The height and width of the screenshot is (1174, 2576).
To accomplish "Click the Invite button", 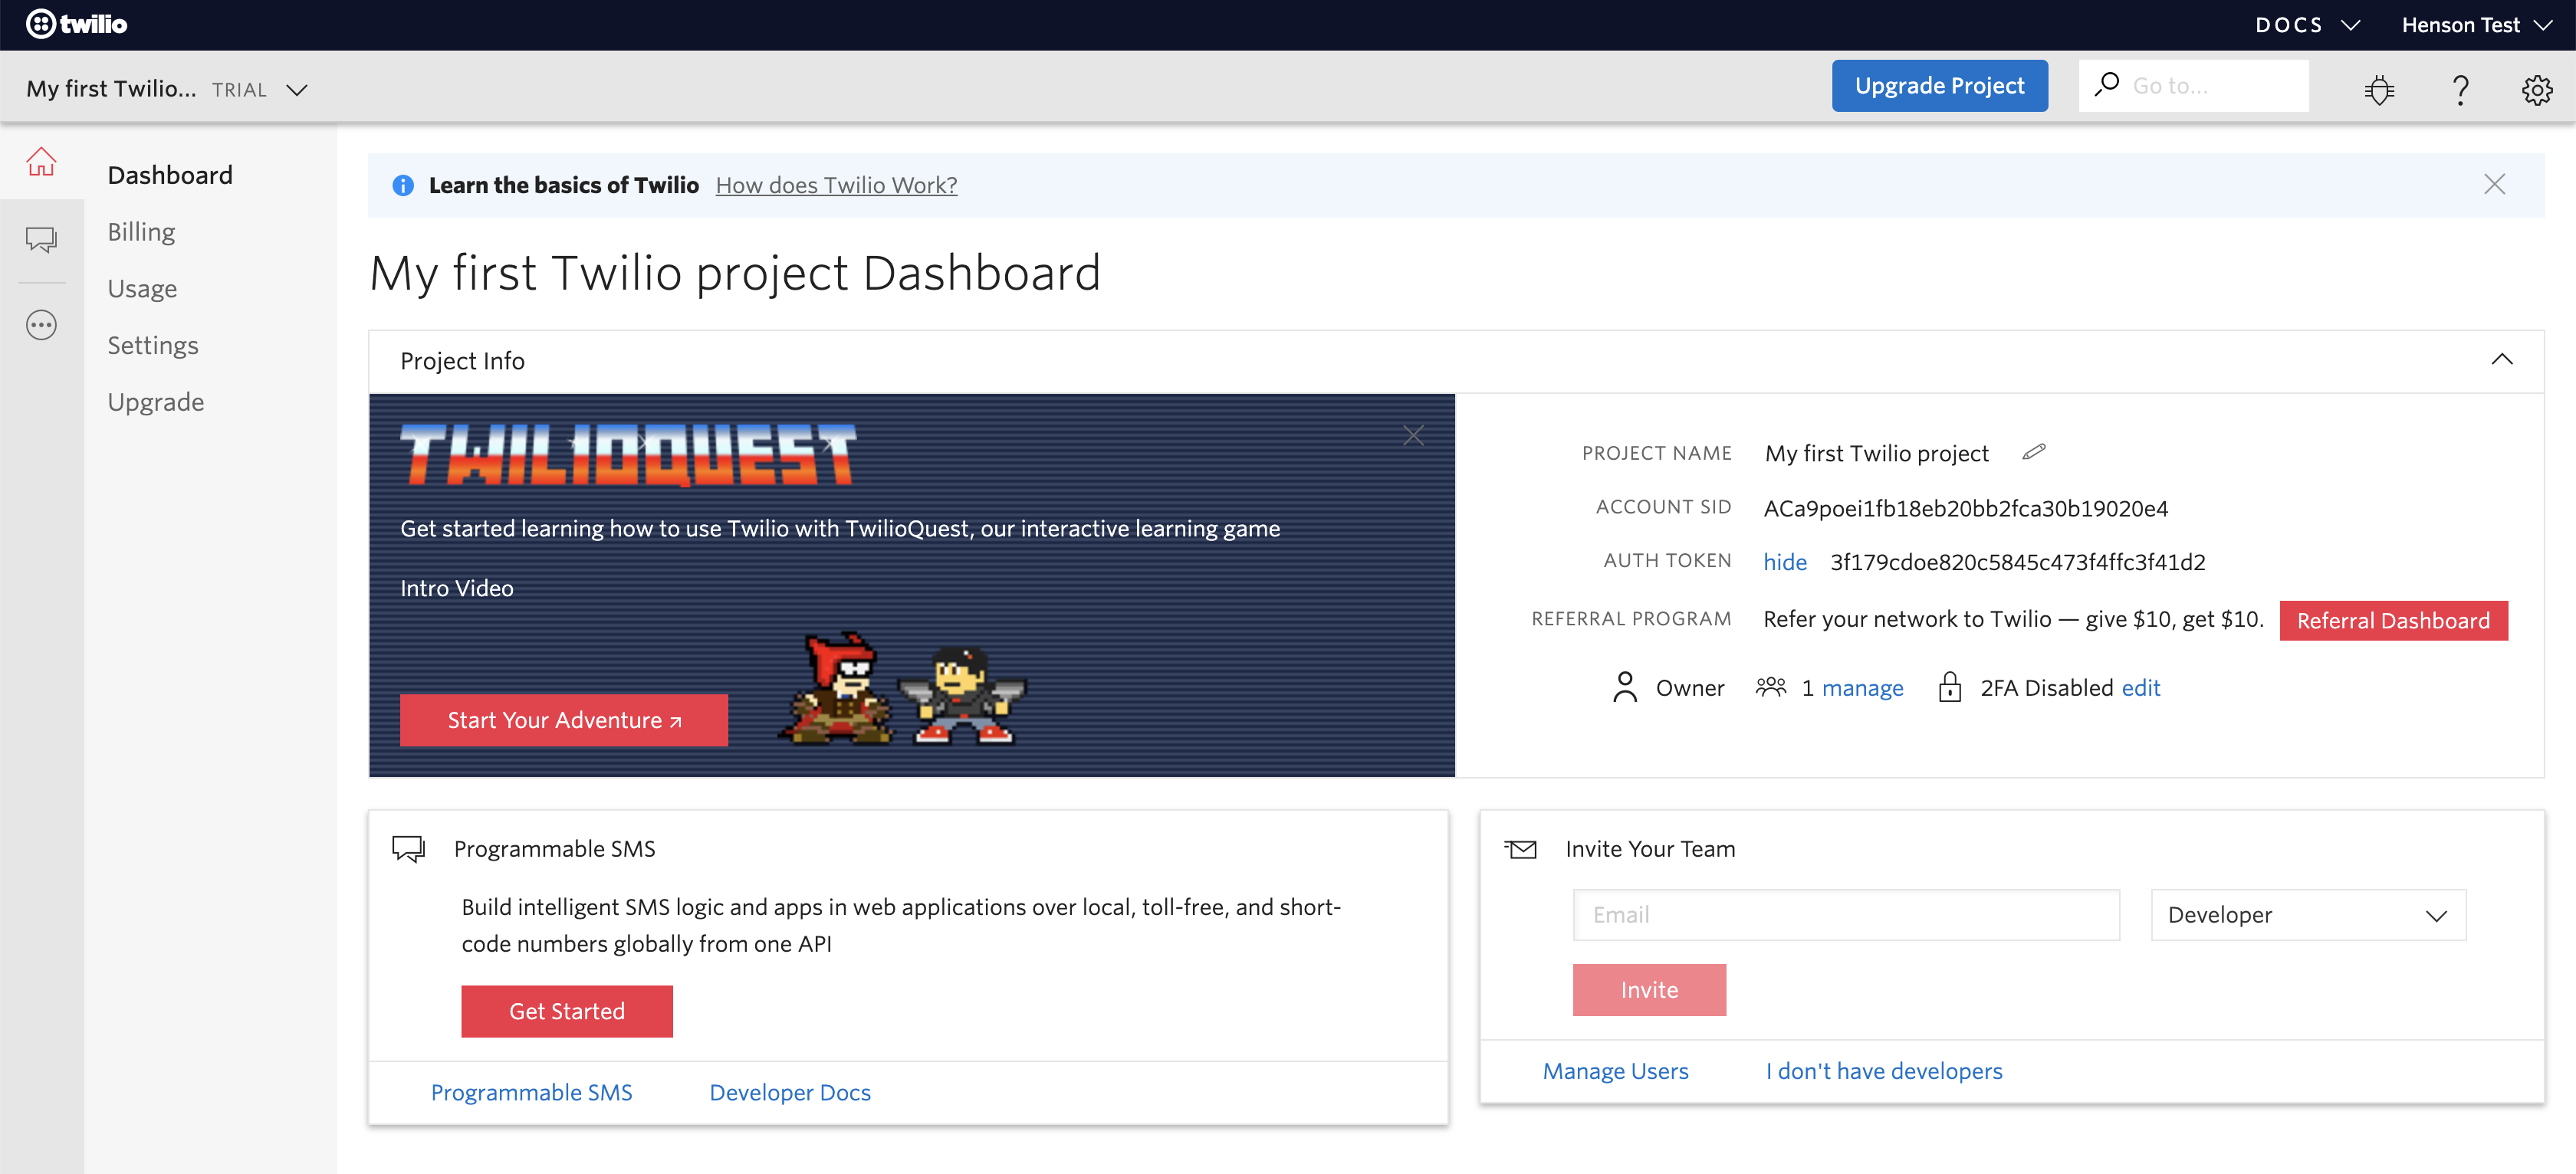I will [1649, 989].
